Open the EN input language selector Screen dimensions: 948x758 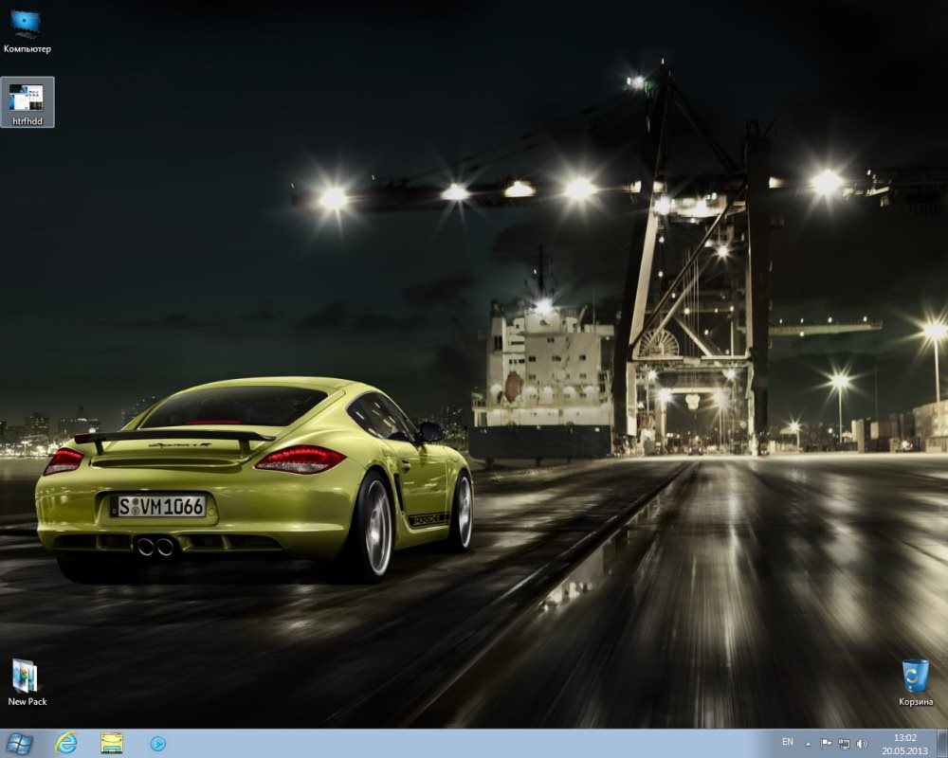pos(788,741)
